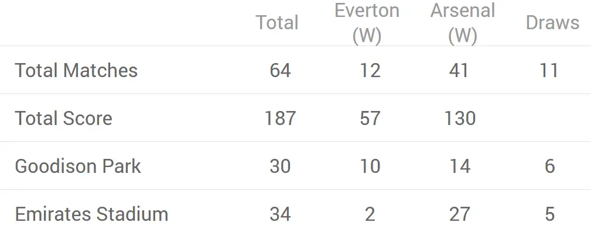Click Everton score value 57

click(370, 119)
